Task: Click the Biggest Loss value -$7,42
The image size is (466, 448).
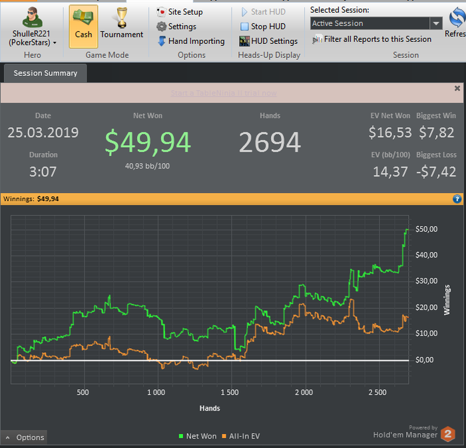Action: tap(436, 172)
